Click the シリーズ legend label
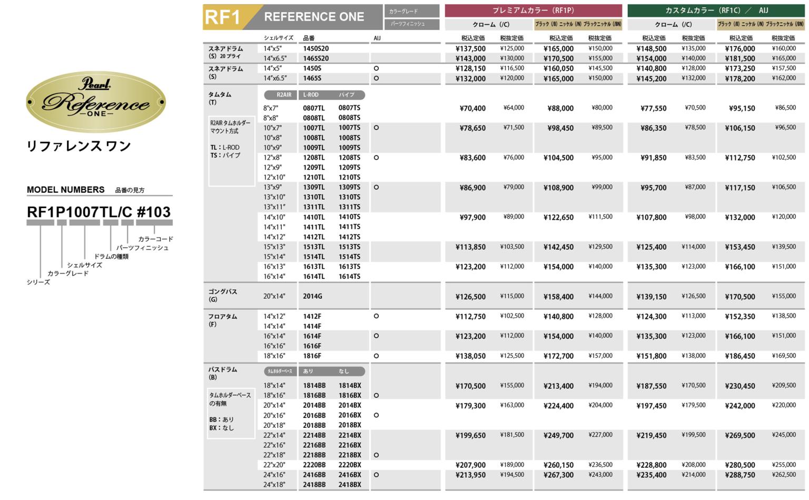Screen dimensions: 809x500 [38, 282]
